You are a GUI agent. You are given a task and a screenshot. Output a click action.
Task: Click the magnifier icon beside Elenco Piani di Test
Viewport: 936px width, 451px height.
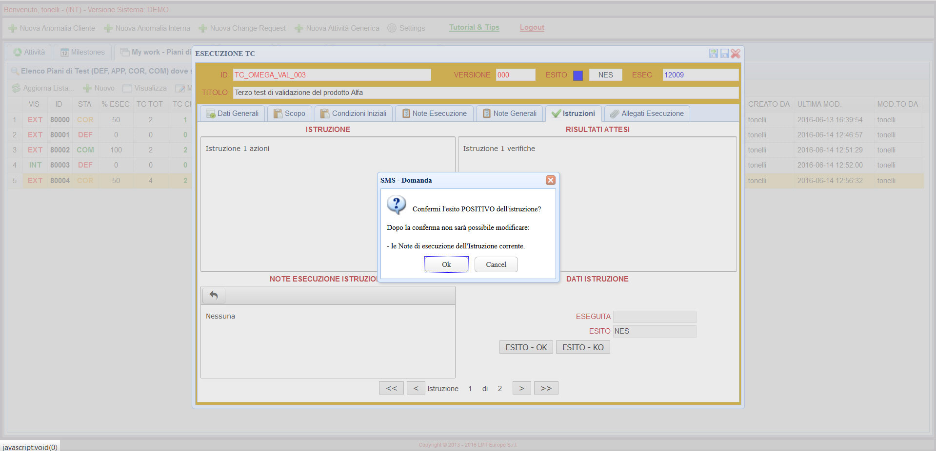click(x=15, y=71)
